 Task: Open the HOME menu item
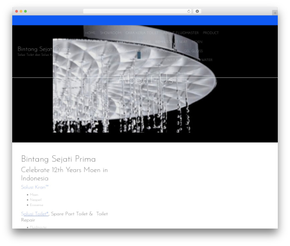tap(90, 33)
